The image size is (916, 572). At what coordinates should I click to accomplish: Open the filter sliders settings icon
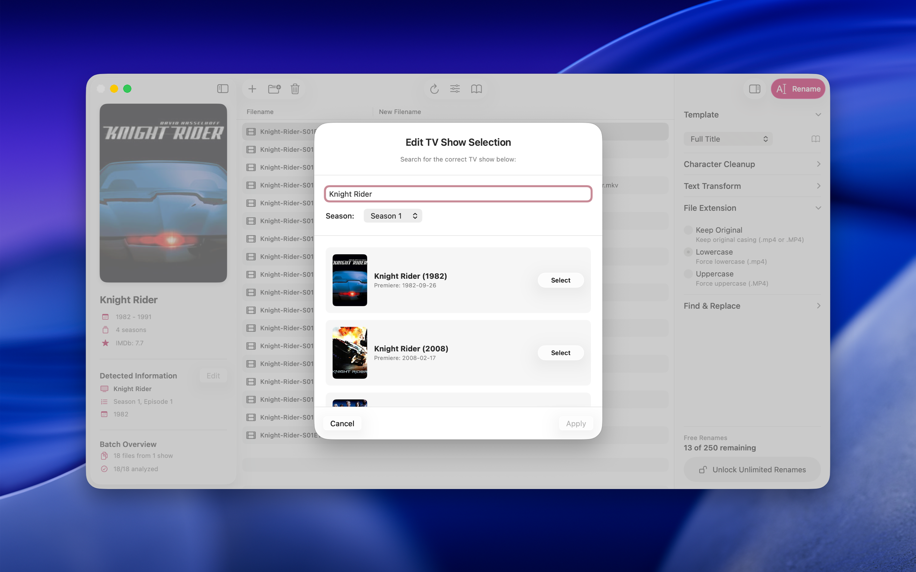click(x=455, y=89)
